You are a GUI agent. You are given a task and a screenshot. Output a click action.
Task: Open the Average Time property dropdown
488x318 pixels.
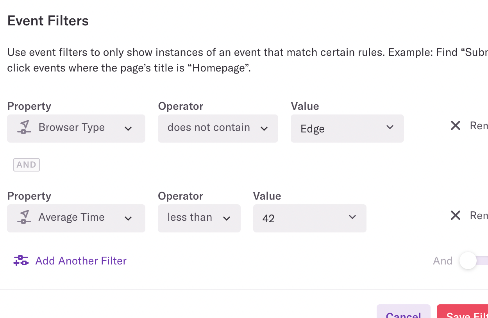76,218
